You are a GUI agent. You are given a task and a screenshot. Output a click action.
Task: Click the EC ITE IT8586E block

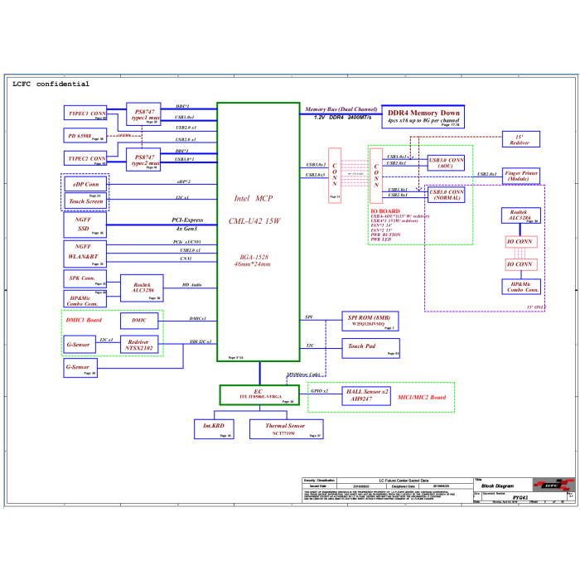[259, 394]
